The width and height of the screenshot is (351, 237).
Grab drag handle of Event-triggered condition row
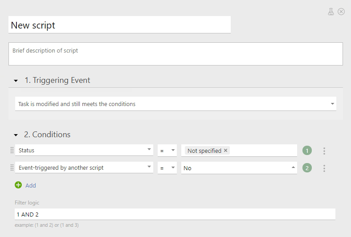12,168
